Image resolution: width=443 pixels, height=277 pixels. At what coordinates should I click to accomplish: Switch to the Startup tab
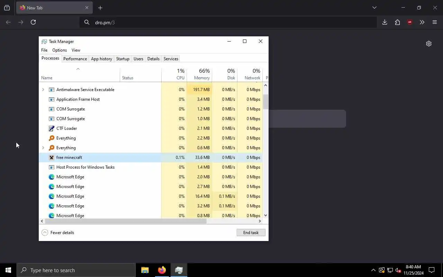pos(123,59)
